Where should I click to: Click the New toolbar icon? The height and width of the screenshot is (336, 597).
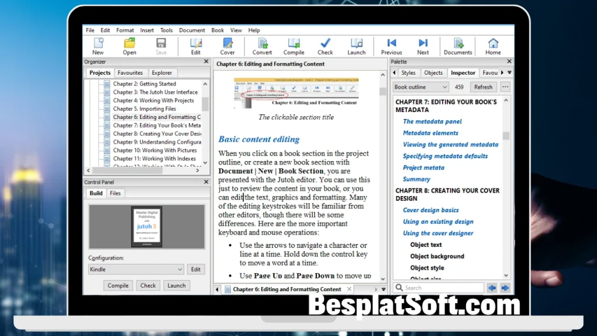click(x=98, y=46)
